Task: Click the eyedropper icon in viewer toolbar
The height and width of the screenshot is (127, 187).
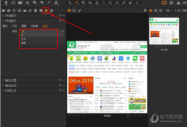Action: click(x=80, y=11)
